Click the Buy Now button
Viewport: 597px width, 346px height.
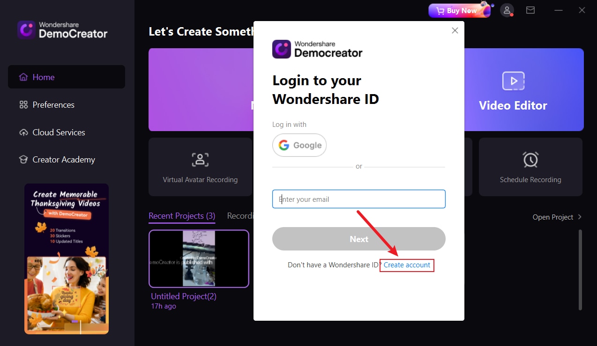pos(459,10)
